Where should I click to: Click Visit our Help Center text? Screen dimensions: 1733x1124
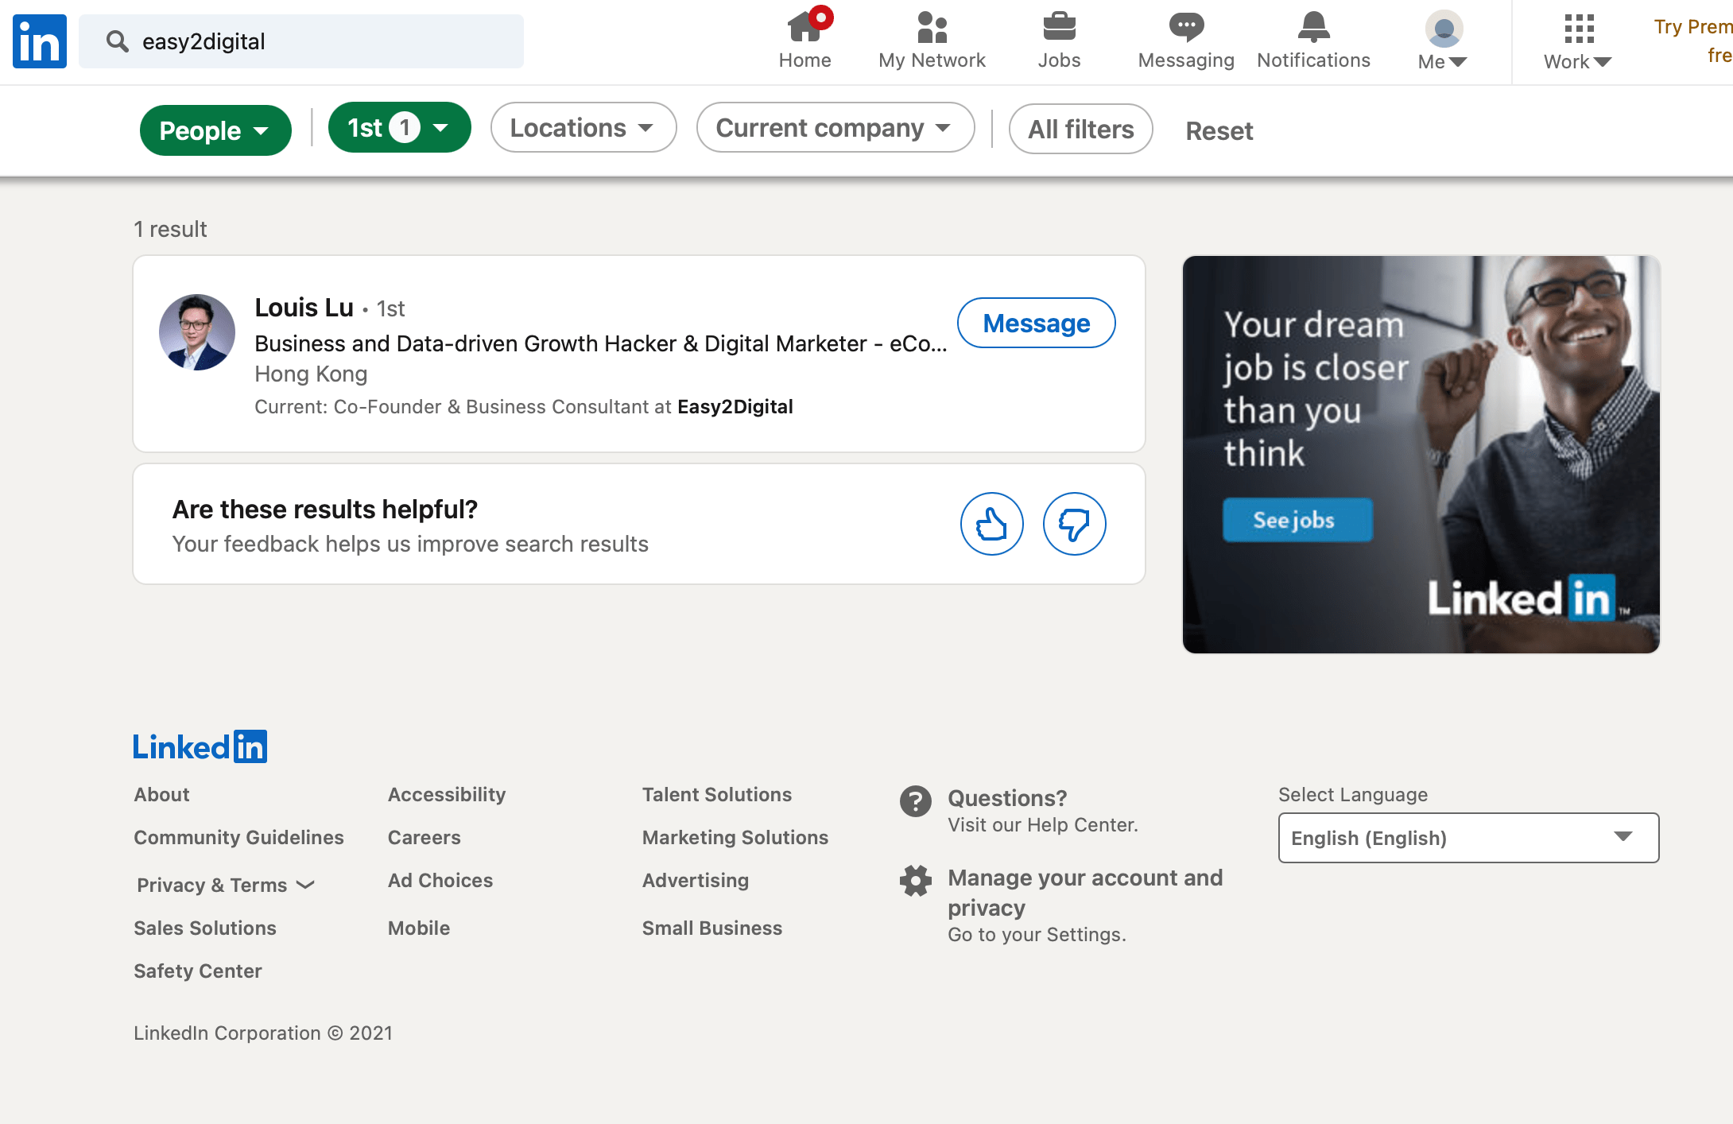click(1043, 824)
